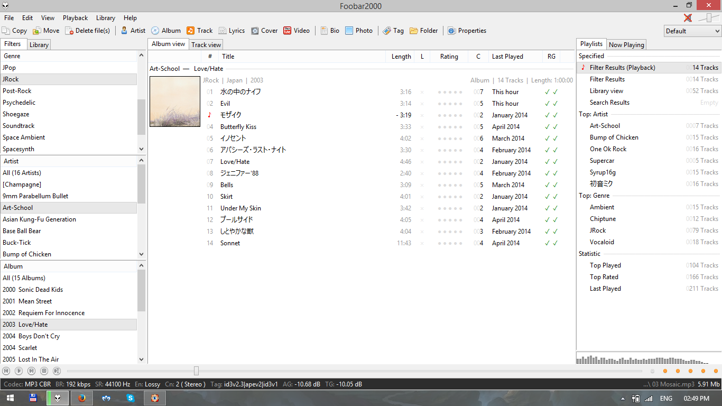
Task: Open the Chiptune genre playlist
Action: point(649,219)
